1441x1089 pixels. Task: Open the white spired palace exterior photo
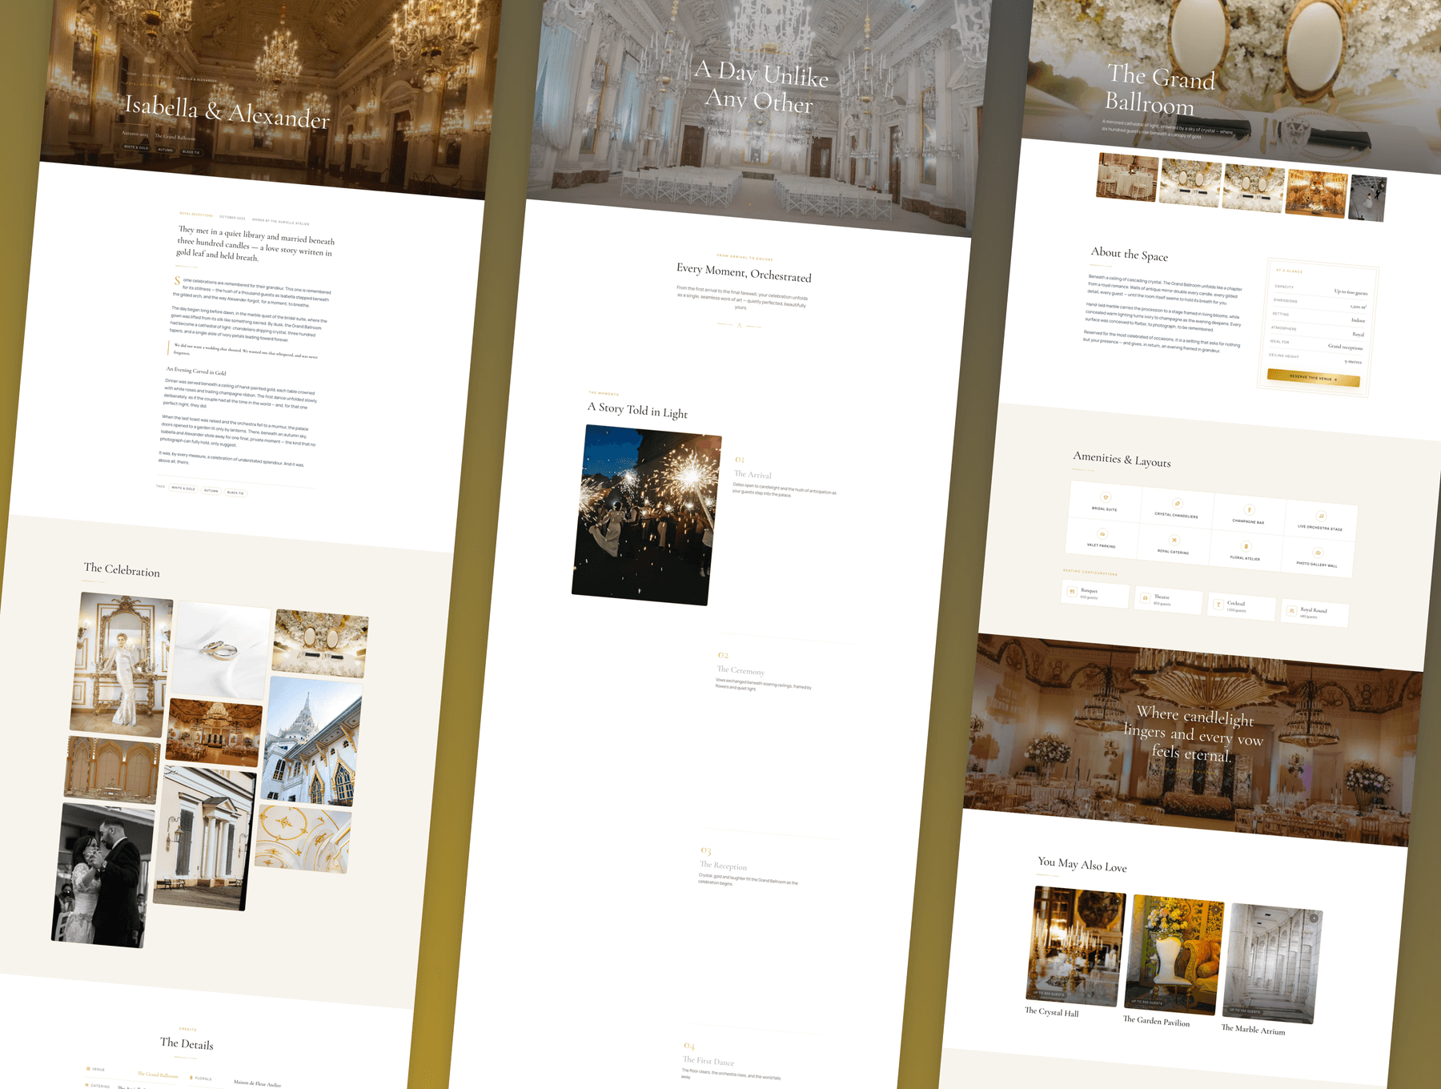(311, 742)
